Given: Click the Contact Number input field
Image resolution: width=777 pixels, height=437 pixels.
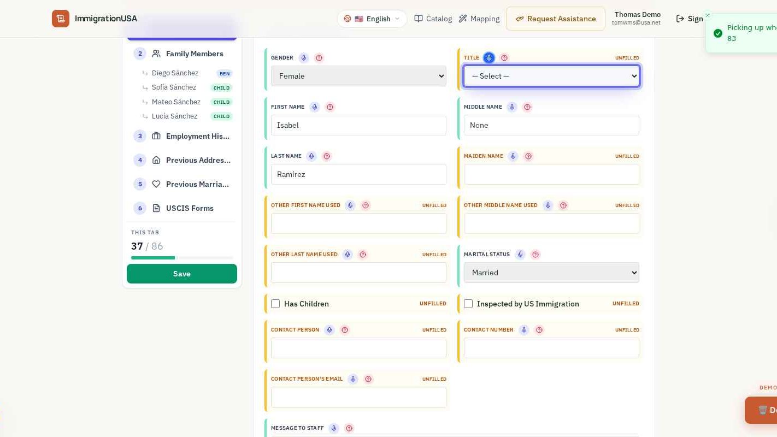Looking at the screenshot, I should point(551,348).
